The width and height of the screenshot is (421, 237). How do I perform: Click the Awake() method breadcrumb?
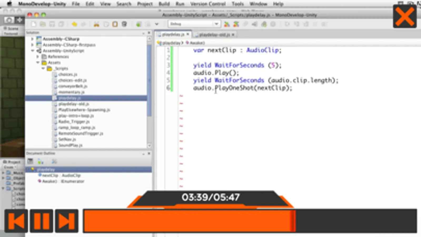(x=195, y=43)
